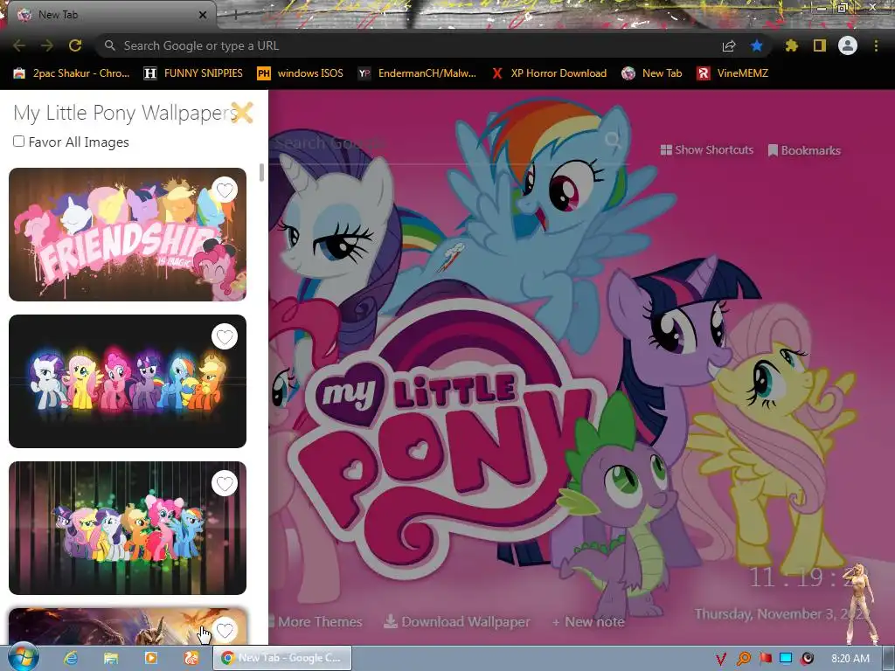Open the side panel icon
Image resolution: width=895 pixels, height=671 pixels.
pyautogui.click(x=819, y=45)
